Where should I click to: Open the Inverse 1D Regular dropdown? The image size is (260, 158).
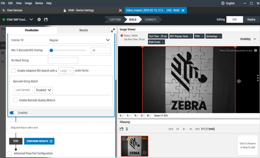point(79,40)
